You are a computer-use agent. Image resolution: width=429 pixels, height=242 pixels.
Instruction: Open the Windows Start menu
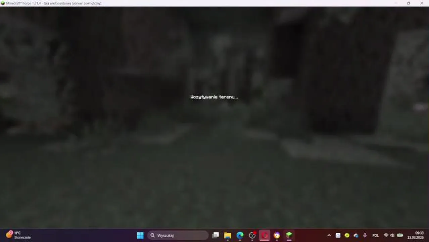pos(140,235)
